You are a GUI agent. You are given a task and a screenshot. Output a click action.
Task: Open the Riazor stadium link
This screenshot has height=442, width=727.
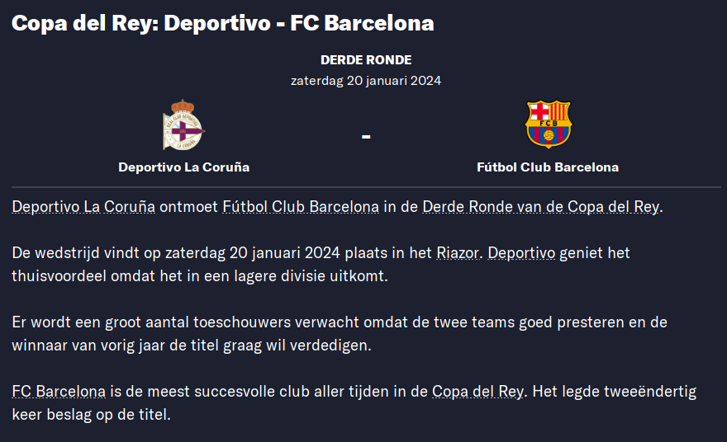click(458, 253)
